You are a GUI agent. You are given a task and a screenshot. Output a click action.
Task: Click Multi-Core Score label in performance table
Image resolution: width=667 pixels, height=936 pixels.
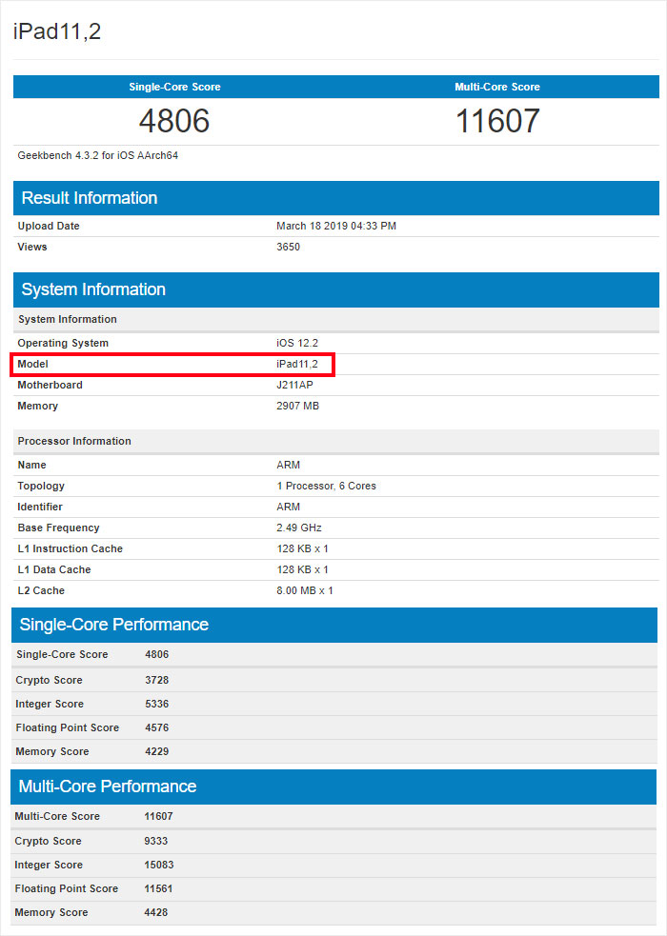coord(57,816)
